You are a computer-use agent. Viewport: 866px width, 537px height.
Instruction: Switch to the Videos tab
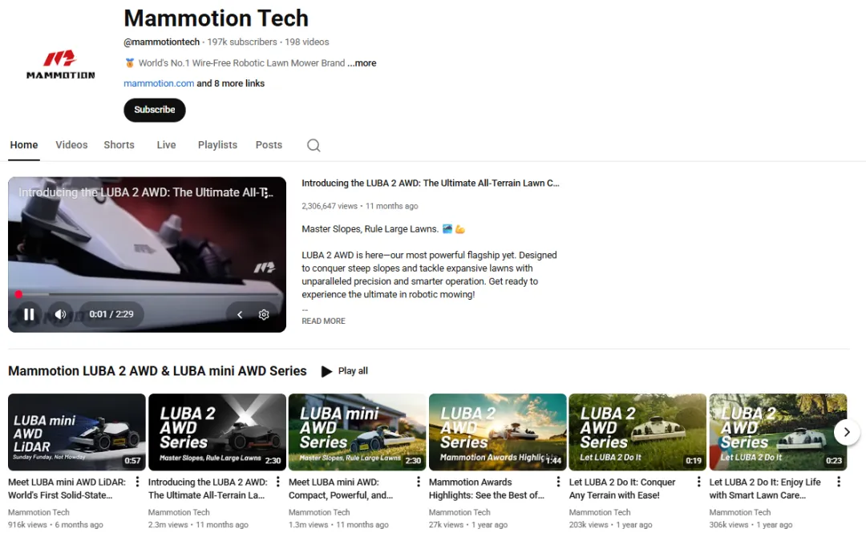coord(71,145)
